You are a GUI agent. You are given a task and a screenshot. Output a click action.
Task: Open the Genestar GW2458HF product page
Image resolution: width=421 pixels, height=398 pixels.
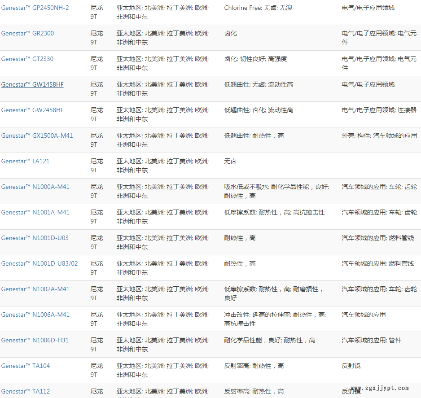coord(32,110)
